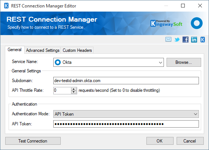This screenshot has width=209, height=150.
Task: Increase API Throttle Rate with up arrow
Action: point(74,89)
